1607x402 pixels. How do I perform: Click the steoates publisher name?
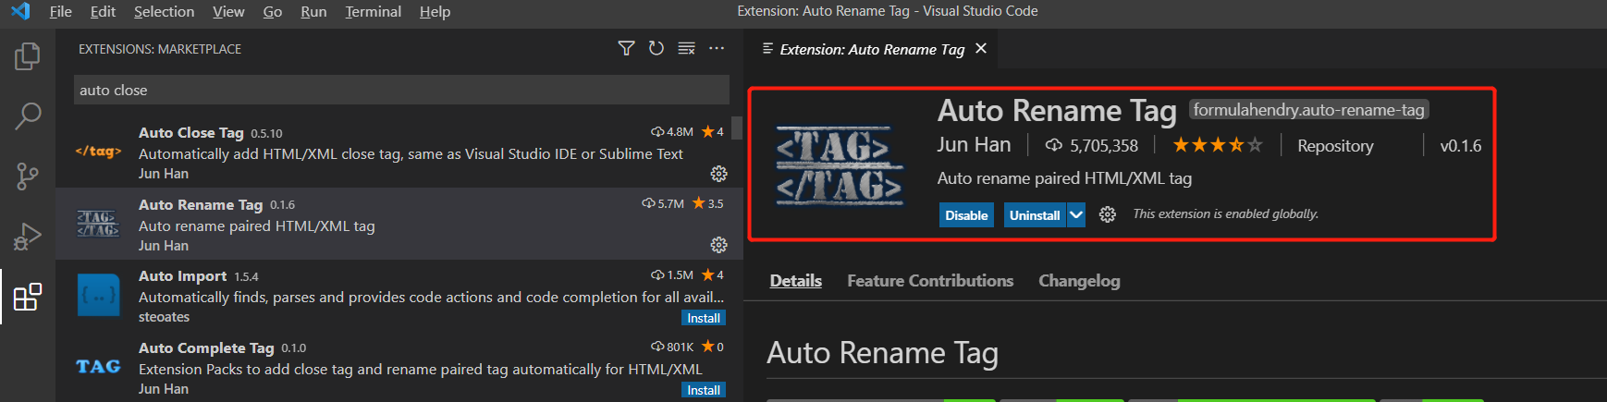[164, 317]
